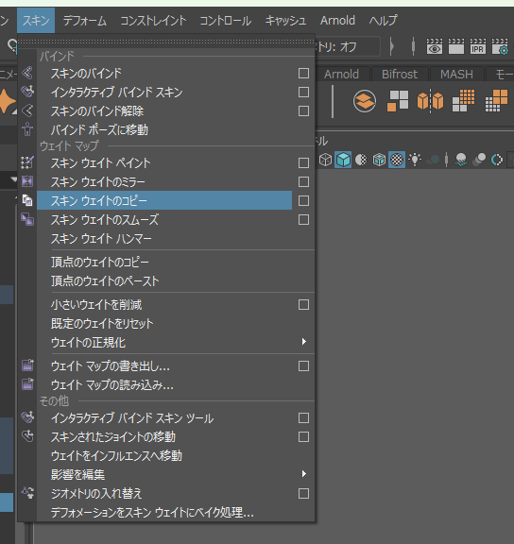The image size is (514, 544).
Task: Click the orange stacked layers shelf icon
Action: [365, 101]
